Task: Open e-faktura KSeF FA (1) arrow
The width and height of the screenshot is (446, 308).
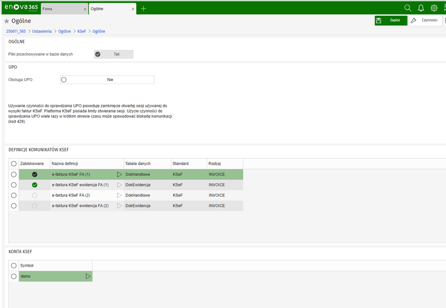Action: (119, 174)
